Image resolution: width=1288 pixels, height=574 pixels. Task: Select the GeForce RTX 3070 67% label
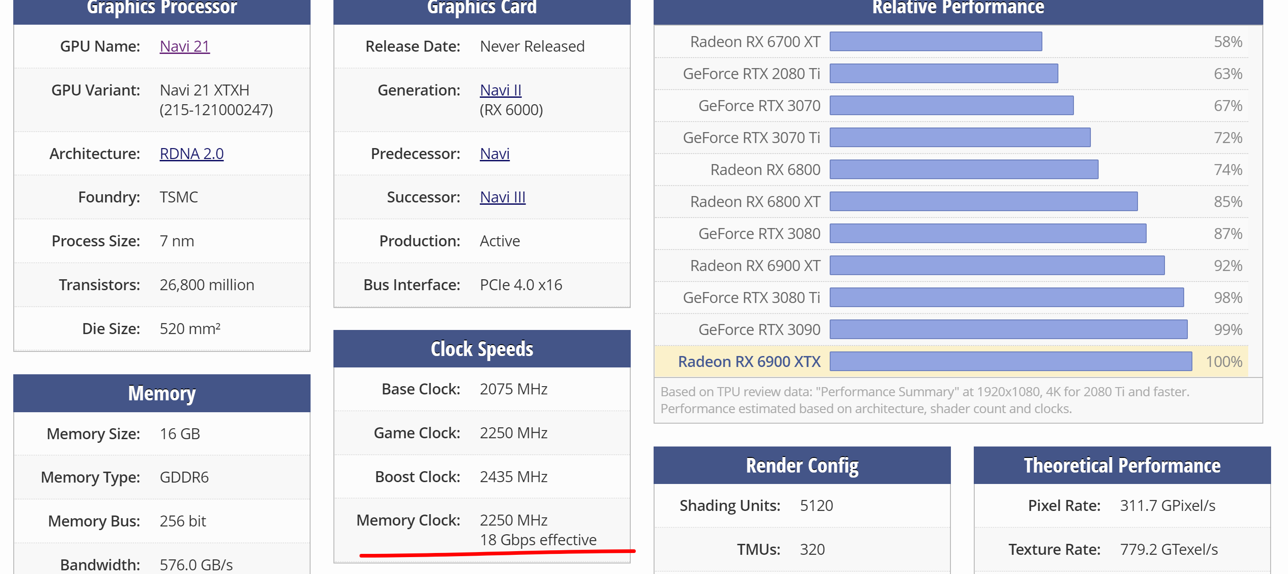[x=1228, y=106]
